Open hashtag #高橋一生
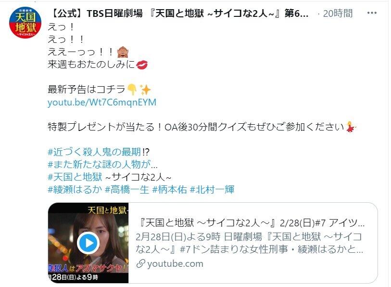The image size is (391, 287). (127, 190)
